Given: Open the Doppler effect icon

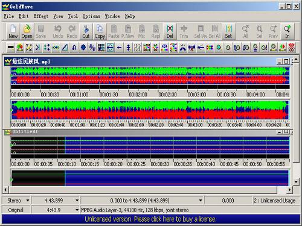Looking at the screenshot, I should [x=20, y=48].
